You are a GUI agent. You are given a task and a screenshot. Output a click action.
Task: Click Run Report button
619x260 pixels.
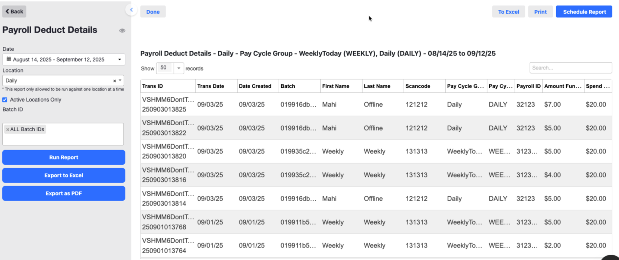(64, 157)
